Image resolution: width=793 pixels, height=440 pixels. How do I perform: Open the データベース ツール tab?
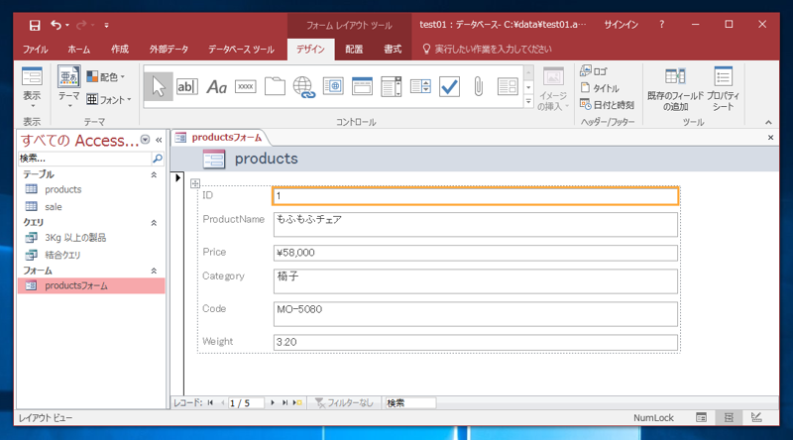click(x=241, y=50)
